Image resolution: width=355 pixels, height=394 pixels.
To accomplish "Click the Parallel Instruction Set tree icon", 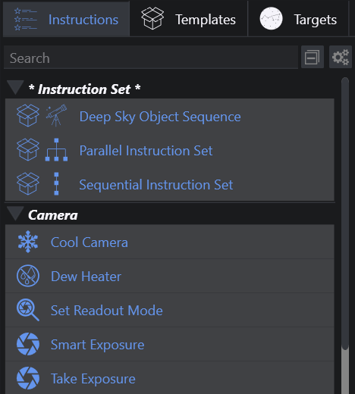I will coord(56,149).
